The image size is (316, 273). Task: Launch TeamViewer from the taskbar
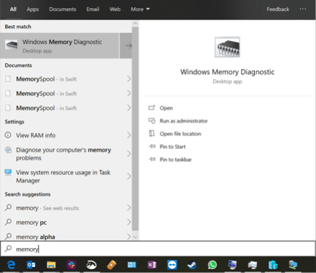tap(172, 265)
